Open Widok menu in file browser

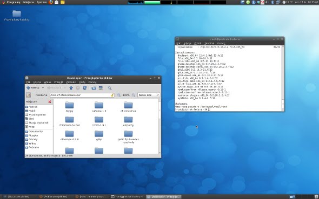(48, 82)
